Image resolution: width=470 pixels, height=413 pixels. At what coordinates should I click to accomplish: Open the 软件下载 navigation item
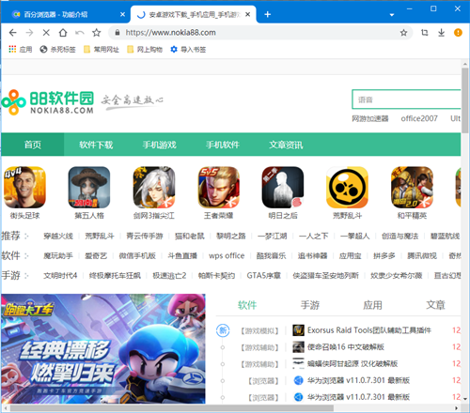point(96,145)
